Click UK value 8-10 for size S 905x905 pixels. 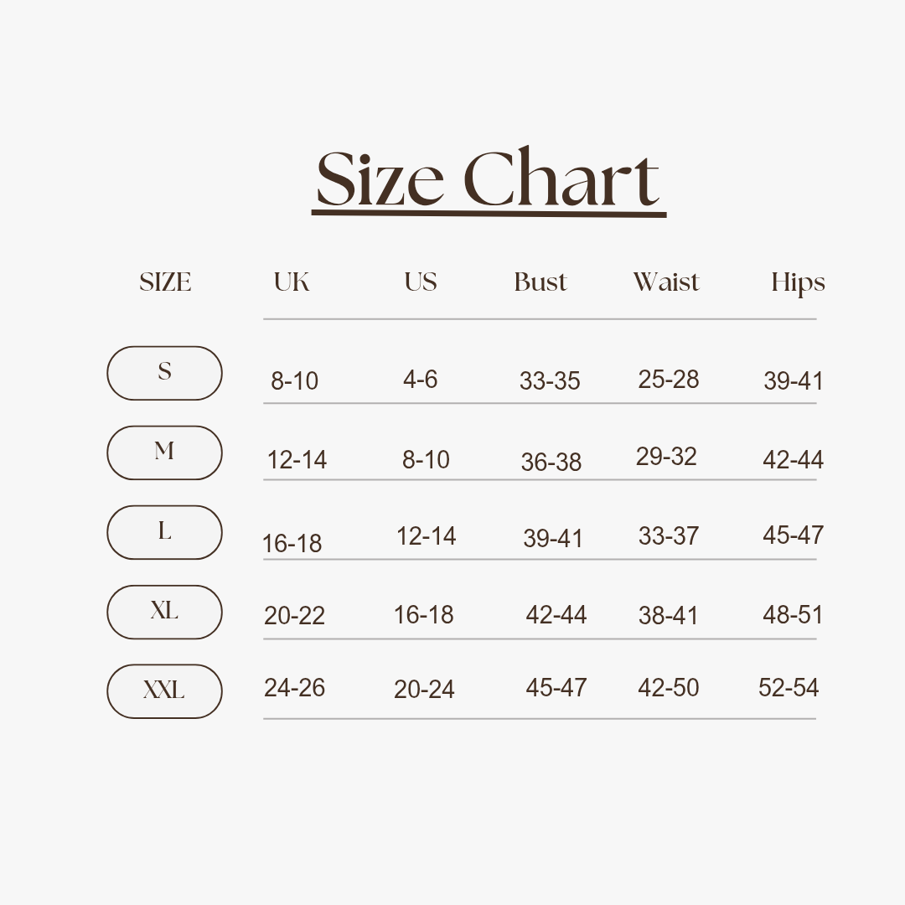pos(294,381)
